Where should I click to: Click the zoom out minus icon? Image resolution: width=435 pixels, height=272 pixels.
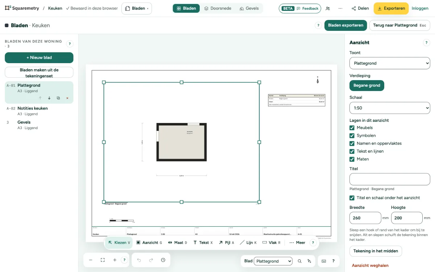(91, 260)
